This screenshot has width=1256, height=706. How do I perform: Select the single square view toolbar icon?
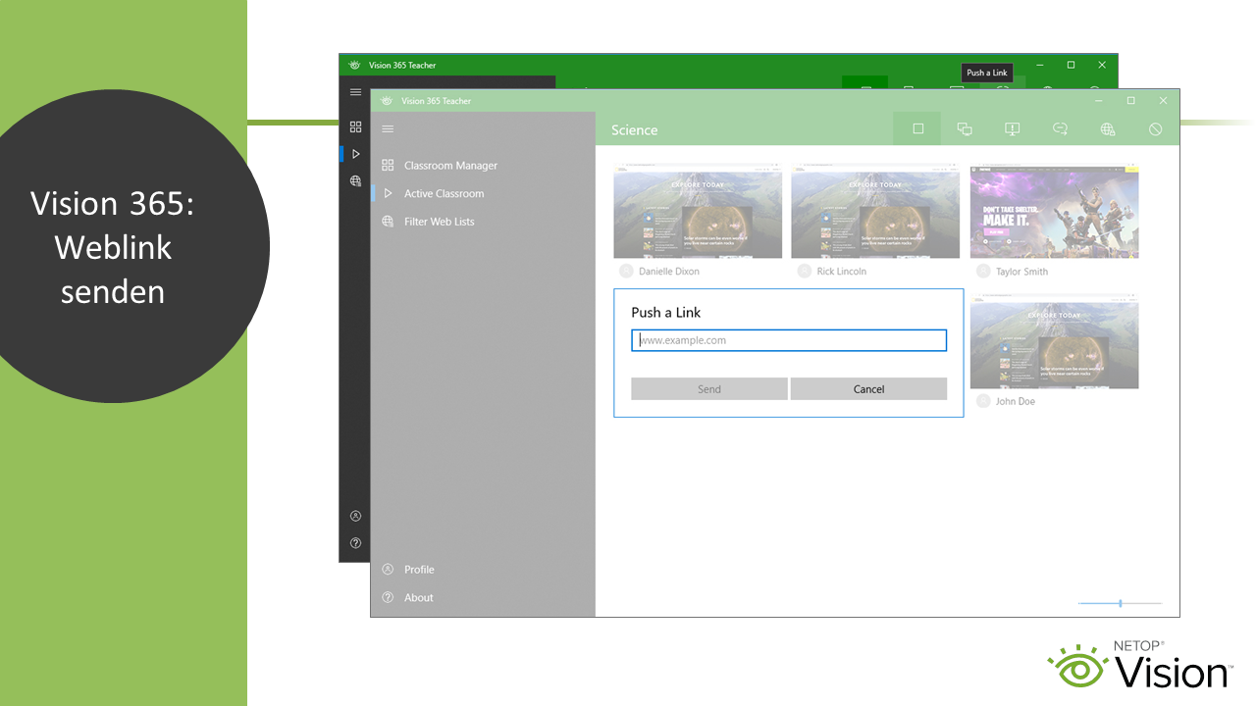(x=917, y=128)
